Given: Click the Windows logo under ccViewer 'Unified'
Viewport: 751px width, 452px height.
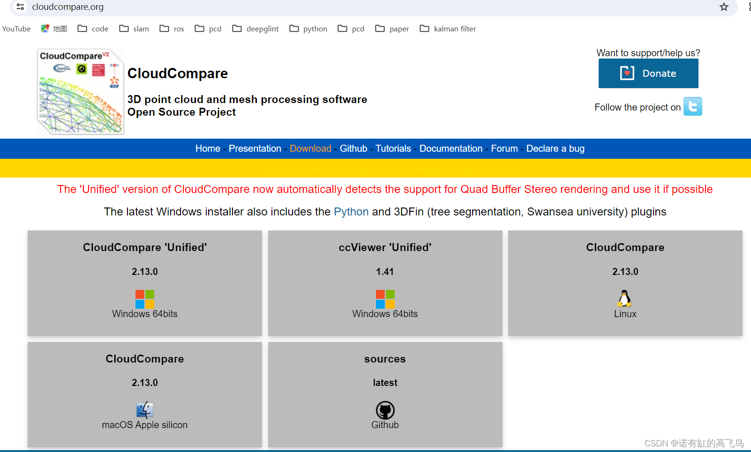Looking at the screenshot, I should tap(385, 299).
